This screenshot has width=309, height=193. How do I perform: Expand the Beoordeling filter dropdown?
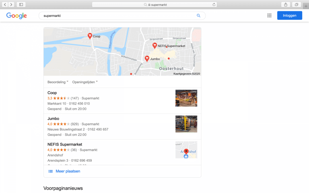(58, 82)
